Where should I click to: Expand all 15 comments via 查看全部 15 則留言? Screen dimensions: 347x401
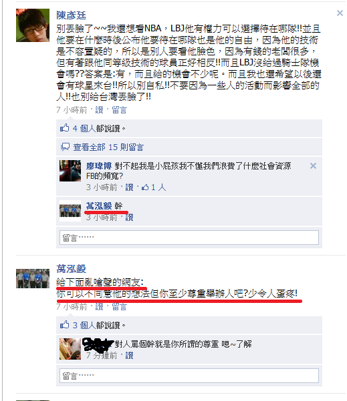tap(108, 147)
